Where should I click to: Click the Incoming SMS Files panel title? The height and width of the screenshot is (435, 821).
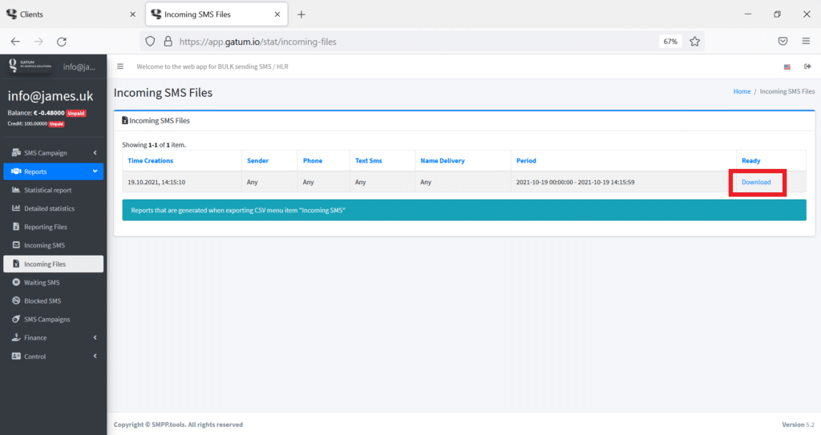pyautogui.click(x=160, y=120)
